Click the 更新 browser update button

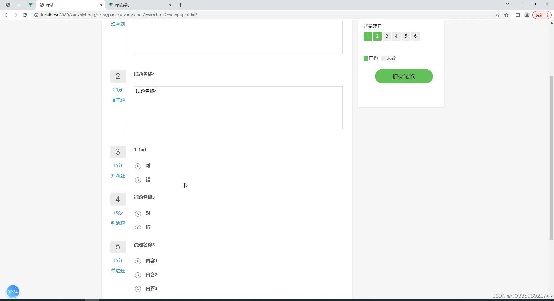coord(542,15)
